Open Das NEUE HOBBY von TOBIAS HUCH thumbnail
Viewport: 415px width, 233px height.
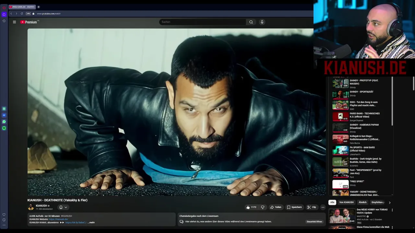click(342, 216)
